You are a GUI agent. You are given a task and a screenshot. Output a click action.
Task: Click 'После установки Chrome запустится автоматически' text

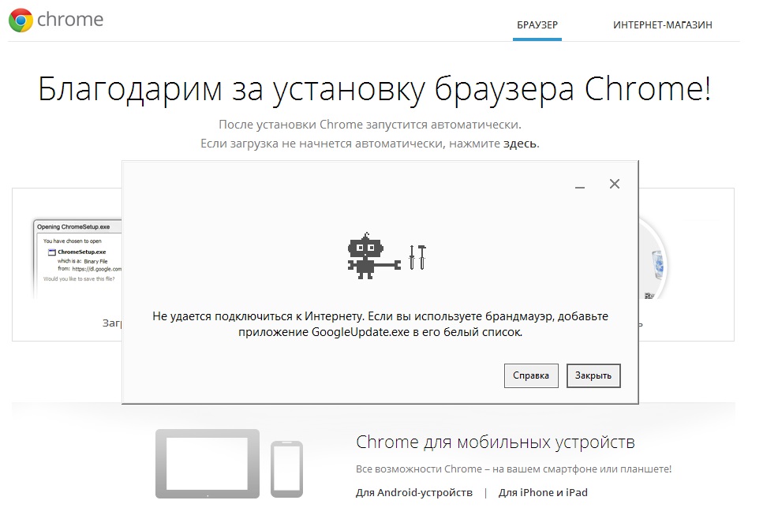coord(369,125)
